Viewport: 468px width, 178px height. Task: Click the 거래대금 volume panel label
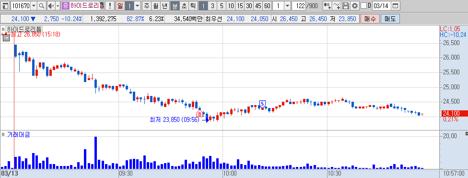pos(19,134)
